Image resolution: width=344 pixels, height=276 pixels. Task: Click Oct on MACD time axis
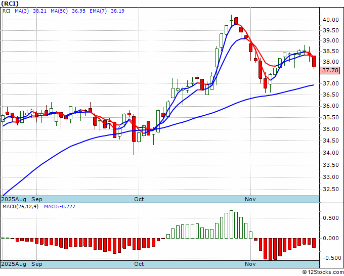139,264
